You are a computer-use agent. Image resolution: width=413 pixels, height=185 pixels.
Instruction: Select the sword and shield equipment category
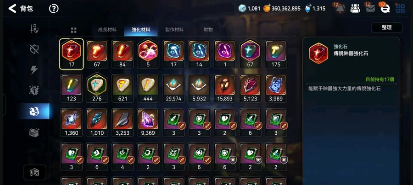[34, 29]
